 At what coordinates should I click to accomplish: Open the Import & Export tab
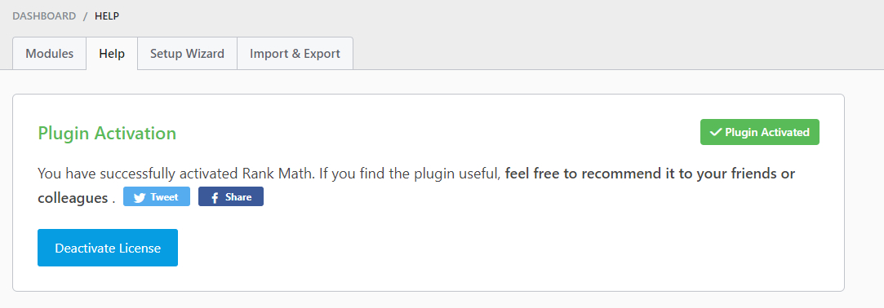[x=295, y=54]
